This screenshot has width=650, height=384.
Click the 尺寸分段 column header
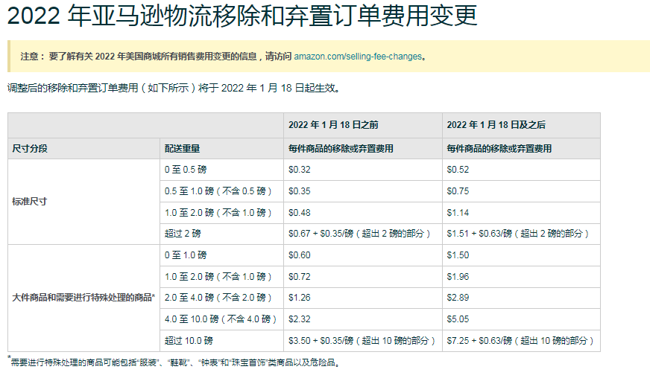[x=29, y=149]
